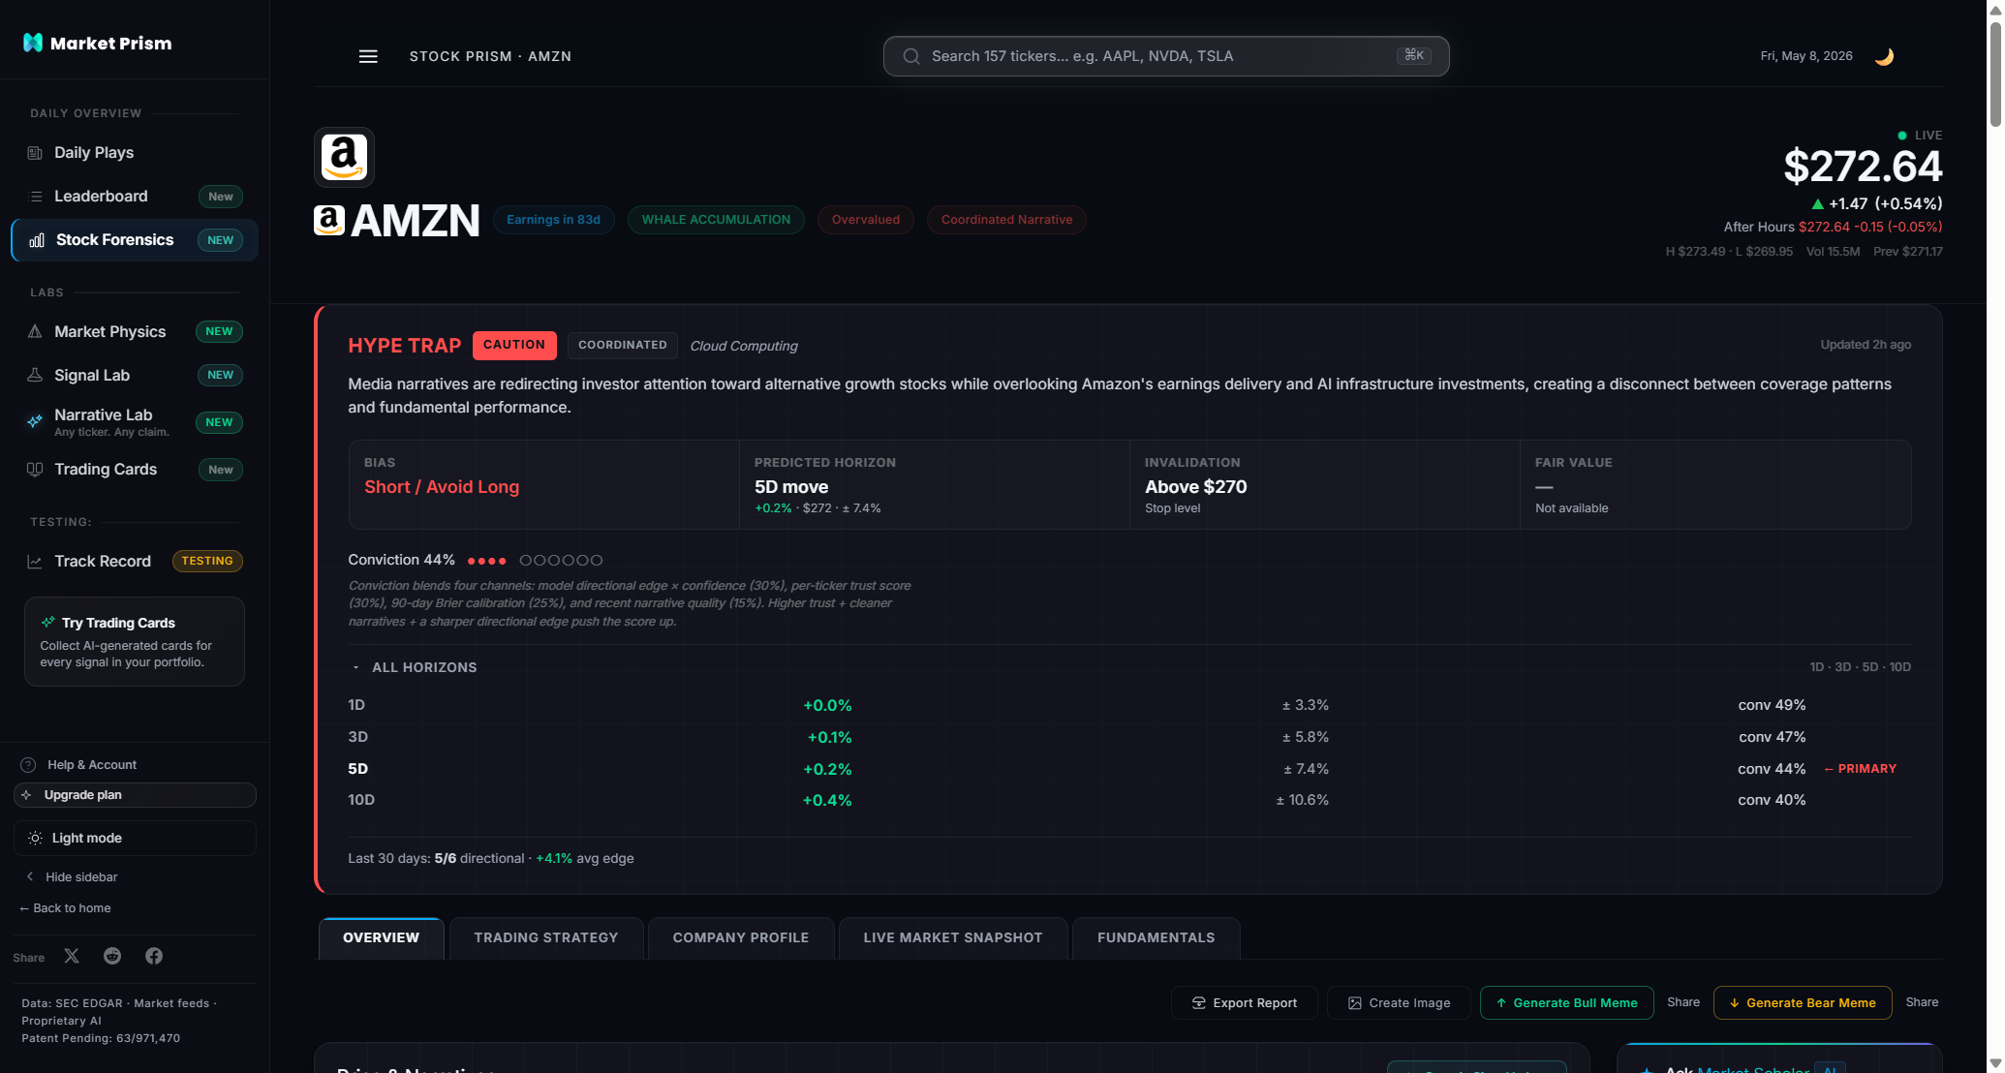
Task: Click the Help & Account question icon
Action: pos(28,765)
